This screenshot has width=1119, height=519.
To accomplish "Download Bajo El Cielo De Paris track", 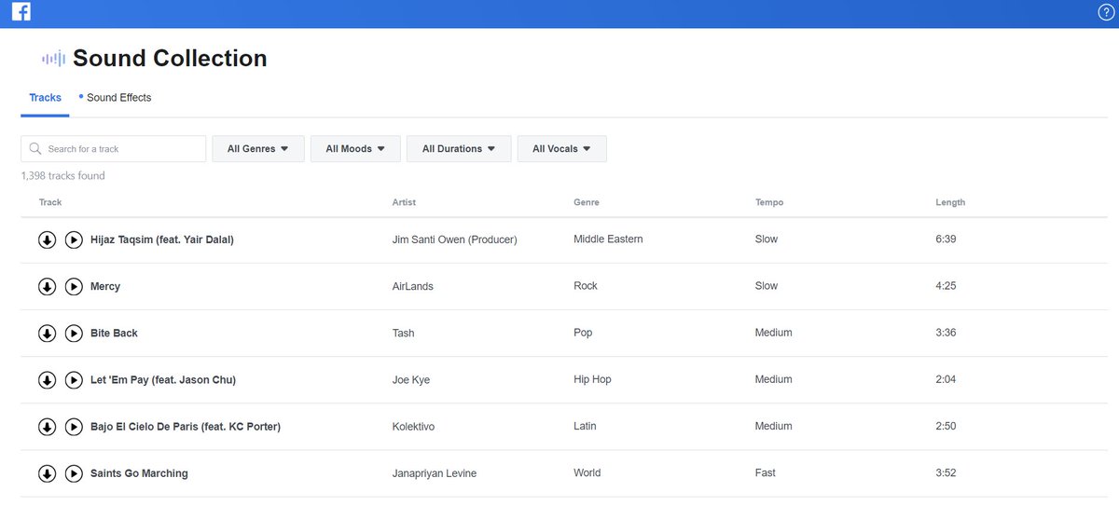I will click(x=47, y=426).
